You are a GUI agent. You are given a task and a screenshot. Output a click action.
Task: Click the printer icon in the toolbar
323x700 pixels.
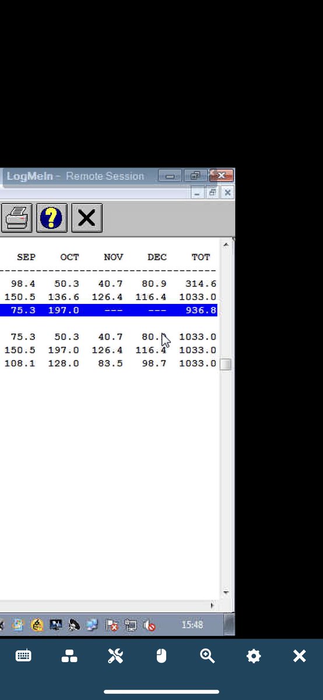pos(16,218)
